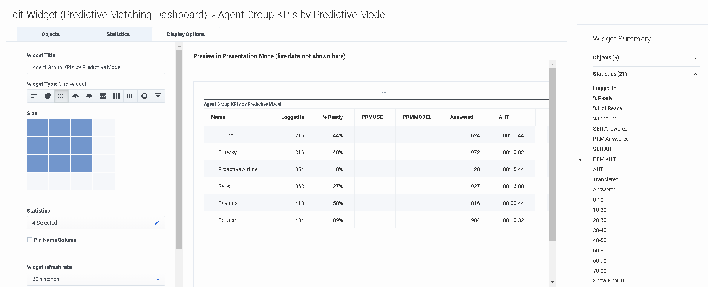The width and height of the screenshot is (708, 287).
Task: Collapse the Widget Summary side panel arrow
Action: 580,160
